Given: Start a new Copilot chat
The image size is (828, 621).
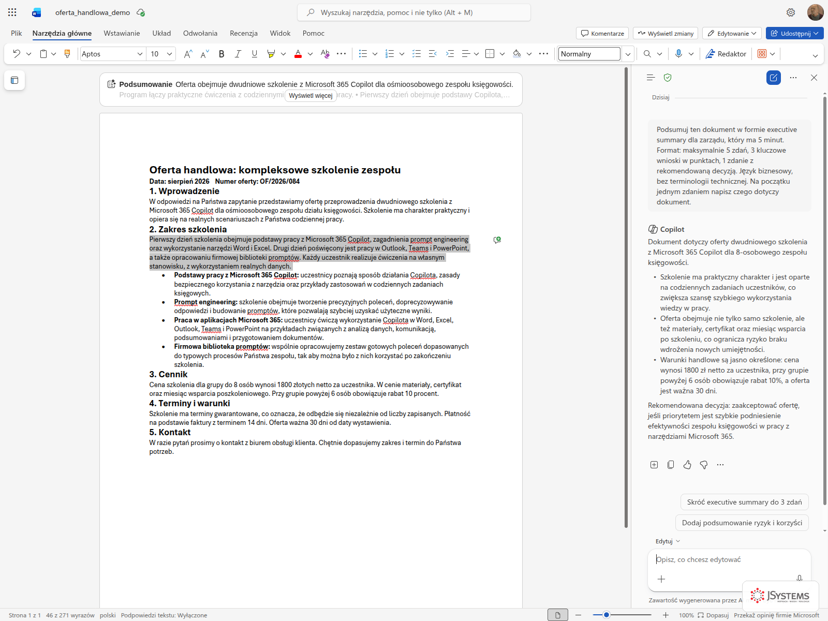Looking at the screenshot, I should click(774, 78).
